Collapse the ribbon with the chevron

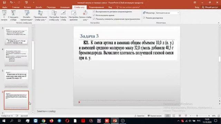(219, 23)
